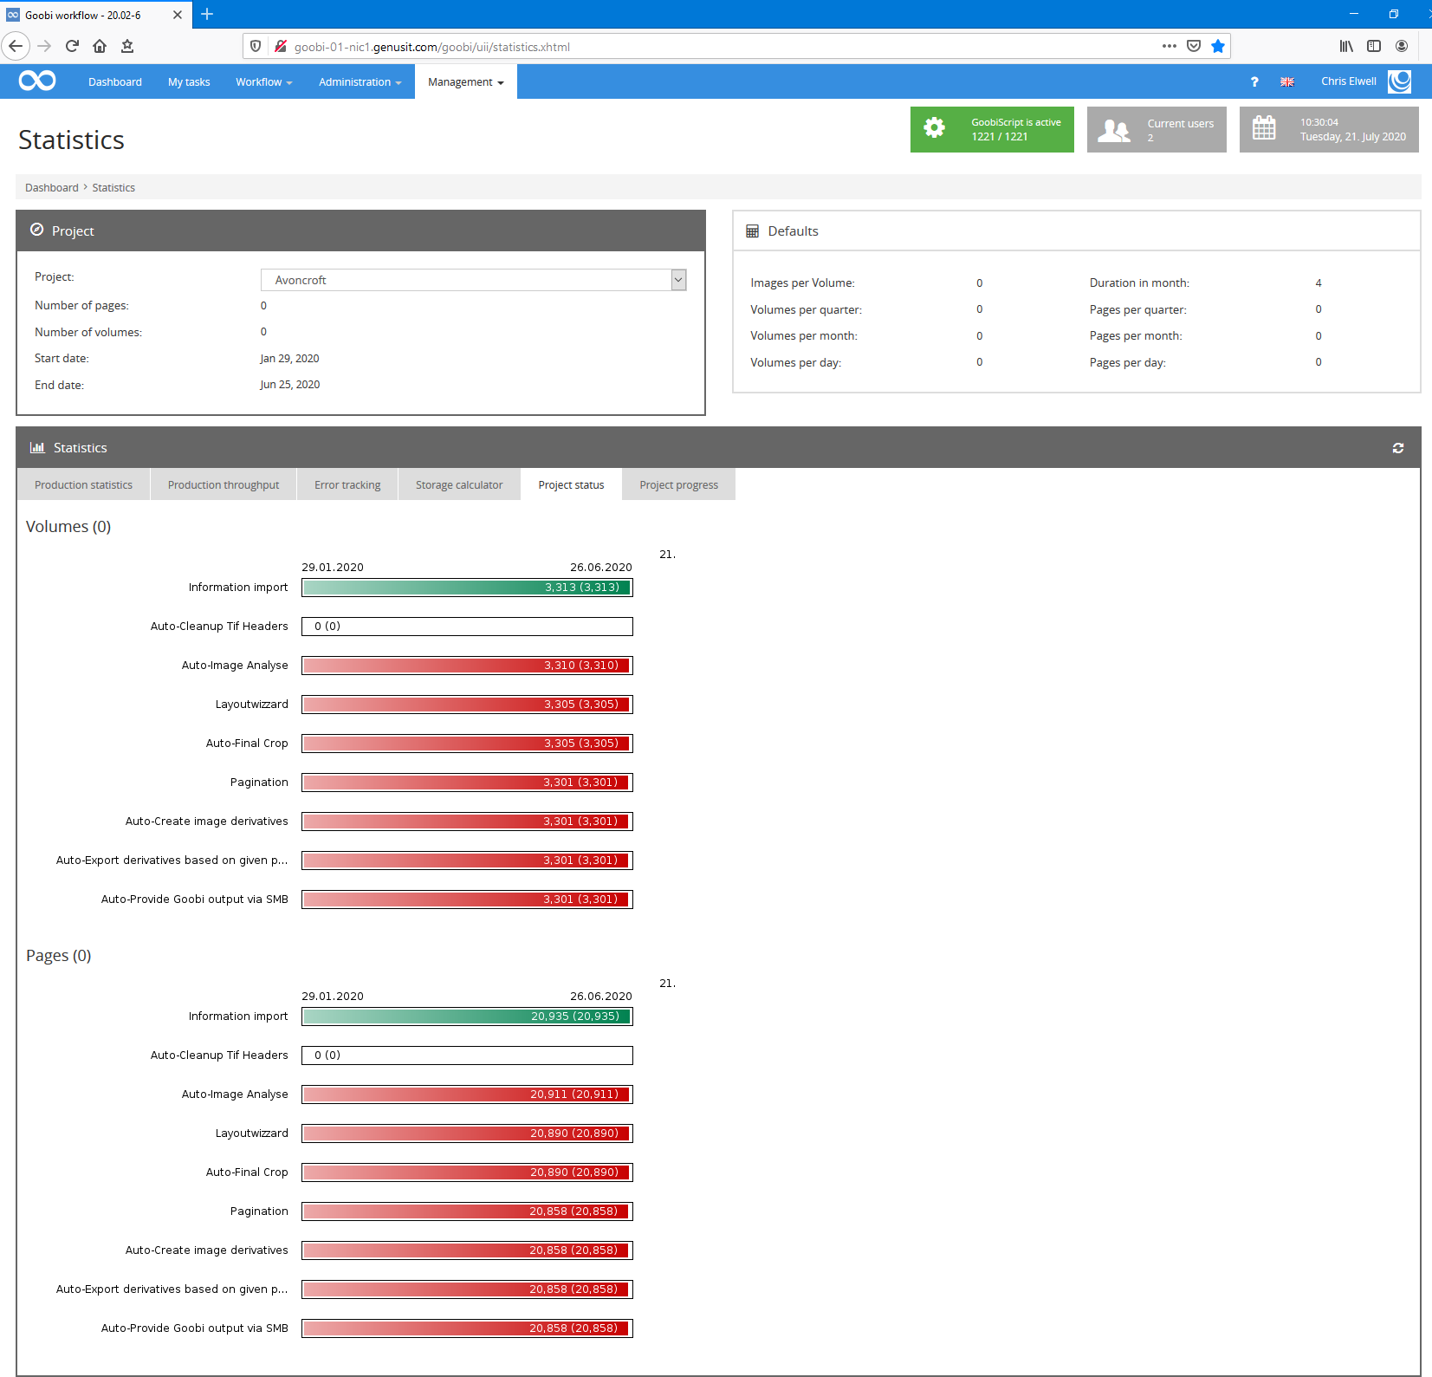The image size is (1432, 1377).
Task: Click the GoobiScript is active box
Action: 992,129
